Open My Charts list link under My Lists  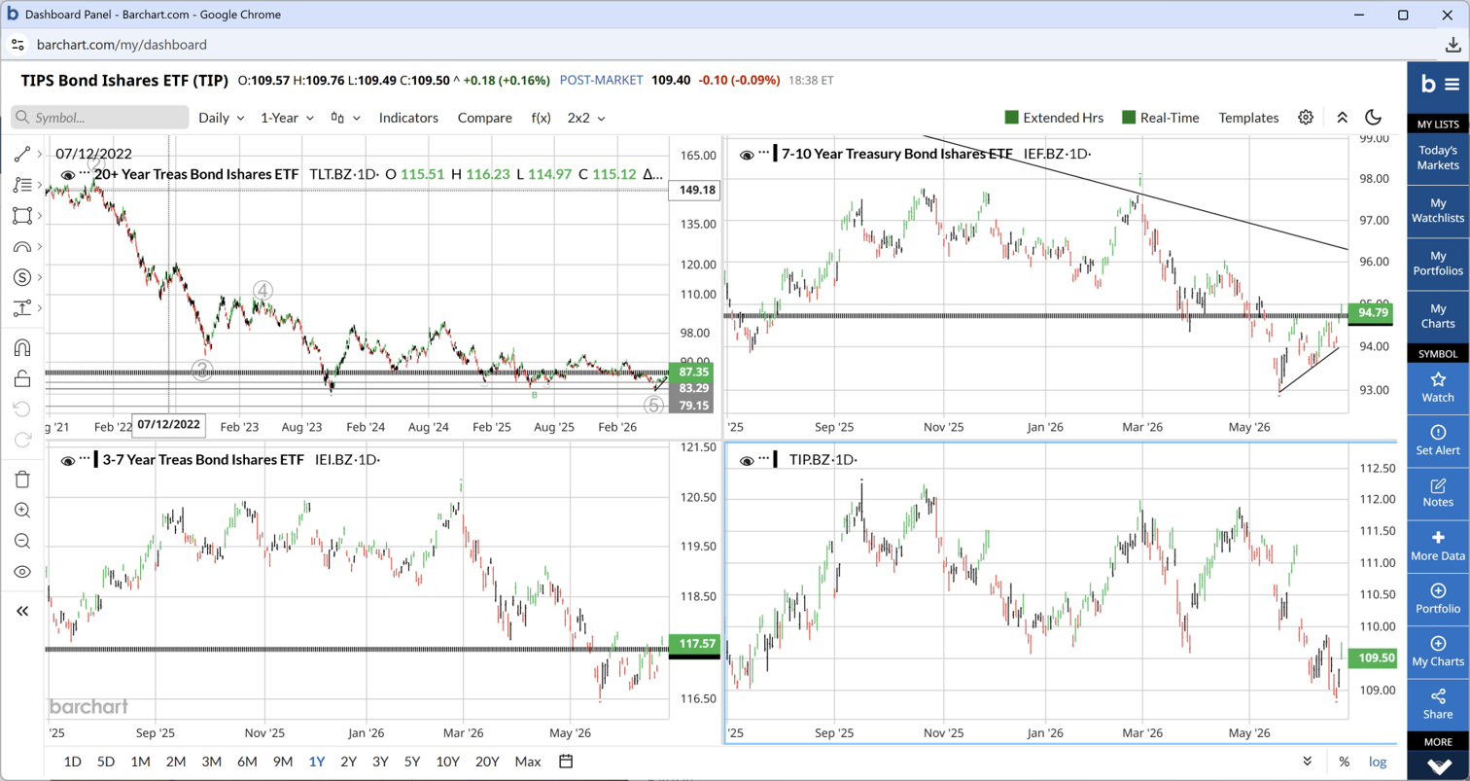(x=1438, y=315)
